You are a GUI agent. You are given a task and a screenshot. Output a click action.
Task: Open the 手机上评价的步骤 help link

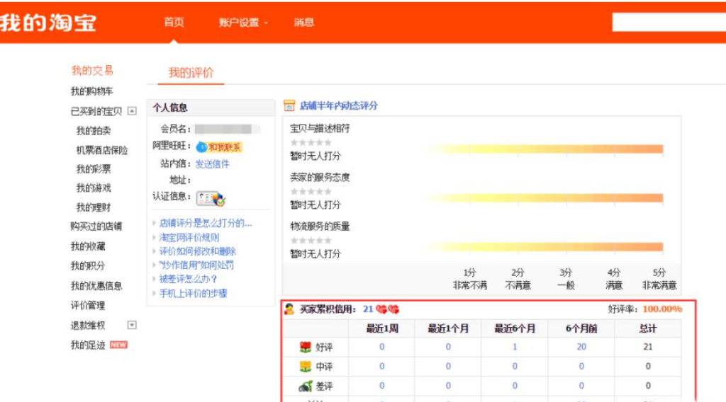(193, 294)
